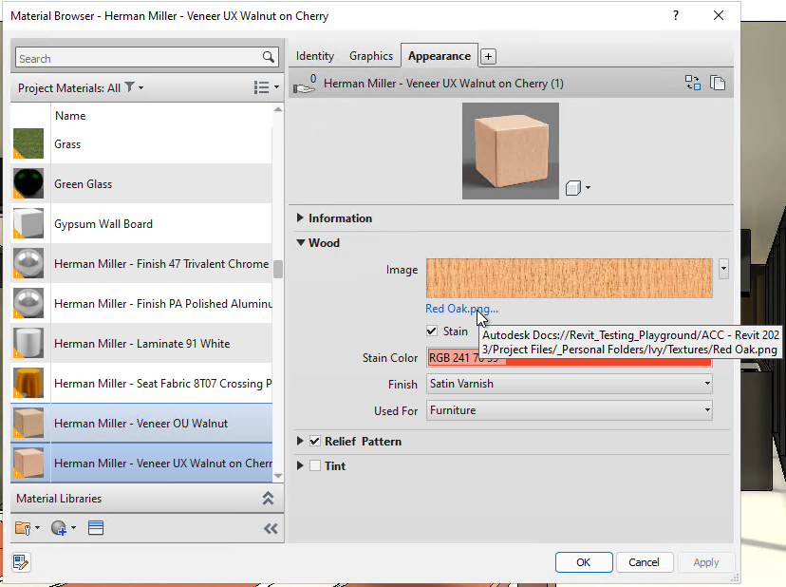Collapse the Material Libraries panel
The height and width of the screenshot is (587, 786).
[269, 499]
